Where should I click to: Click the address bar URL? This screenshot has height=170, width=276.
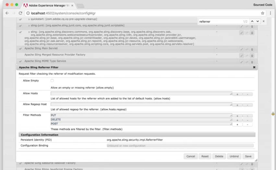click(x=63, y=13)
